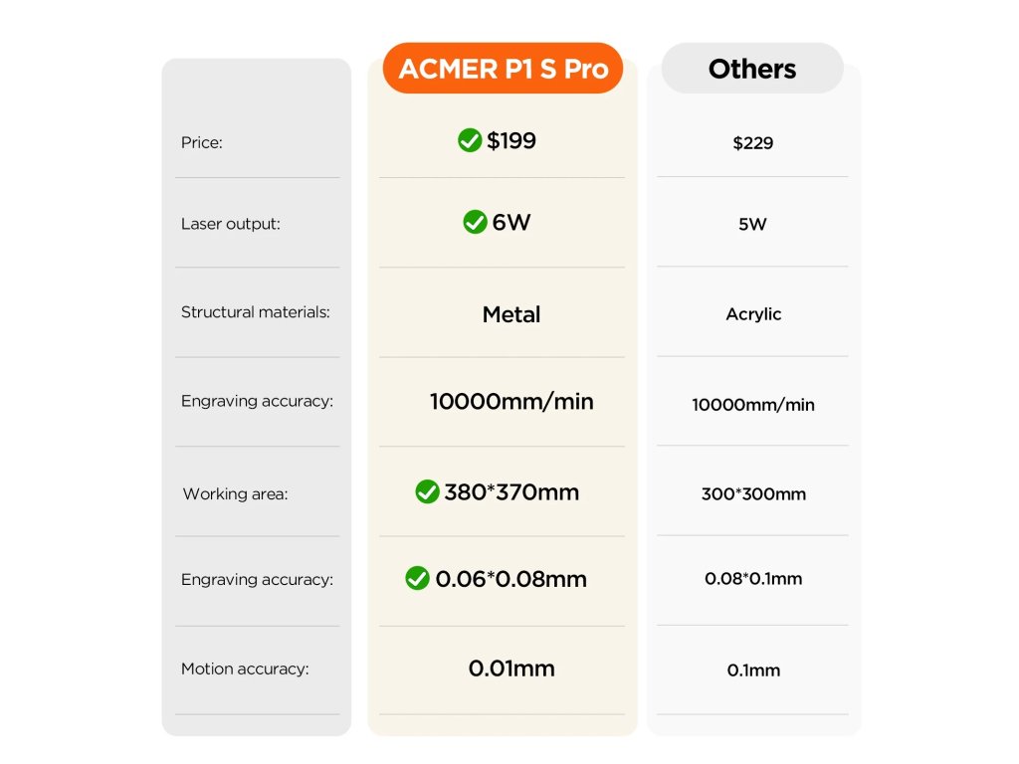Click the green checkmark beside 0.06*0.08mm
This screenshot has height=764, width=1019.
(x=417, y=578)
